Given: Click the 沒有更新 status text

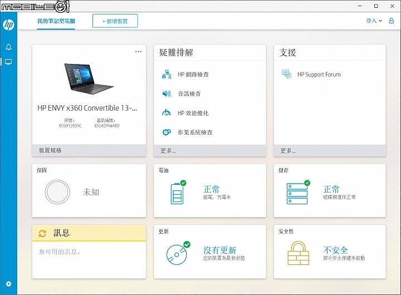Looking at the screenshot, I should point(220,250).
